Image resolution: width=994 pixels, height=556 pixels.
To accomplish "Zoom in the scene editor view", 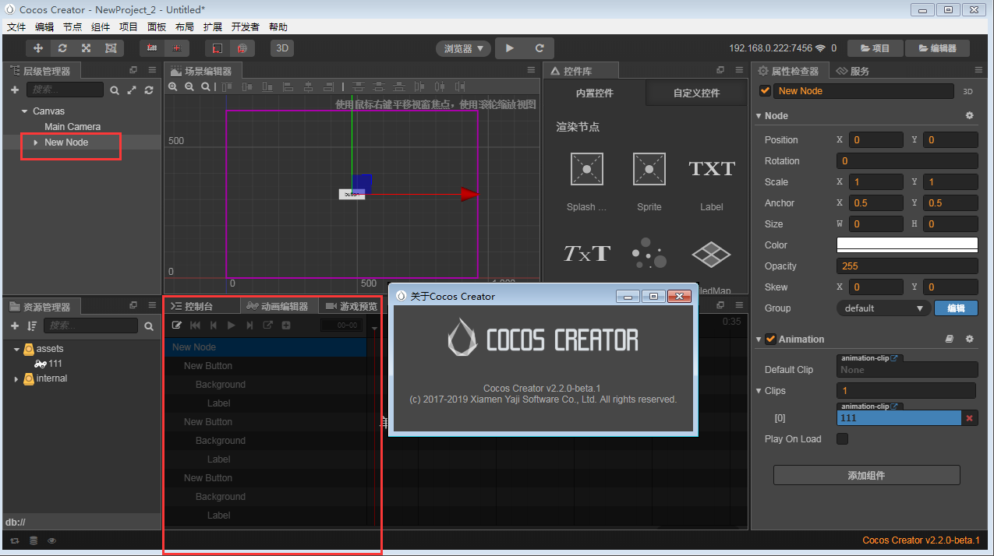I will point(173,86).
